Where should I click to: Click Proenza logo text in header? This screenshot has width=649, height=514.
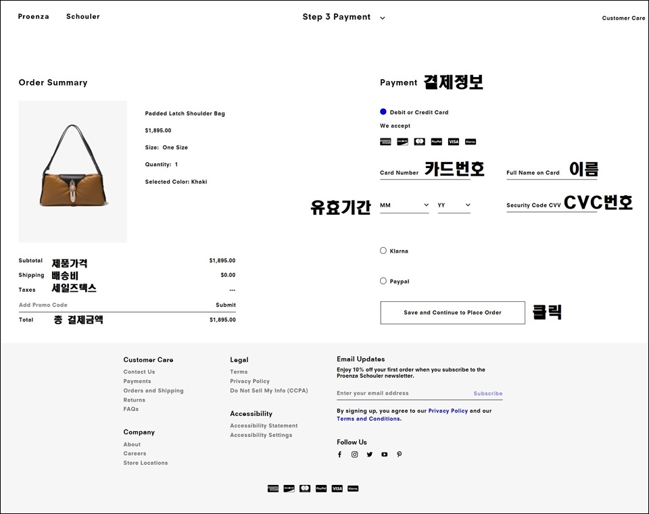point(34,16)
